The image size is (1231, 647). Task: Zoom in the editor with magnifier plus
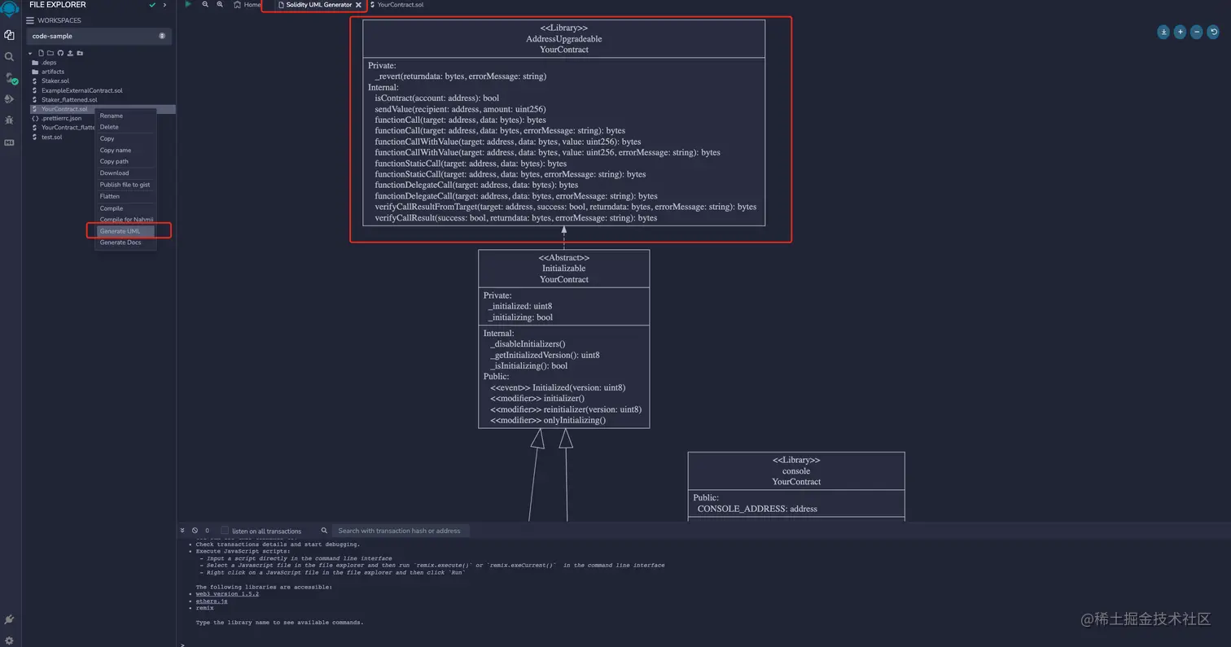coord(220,4)
